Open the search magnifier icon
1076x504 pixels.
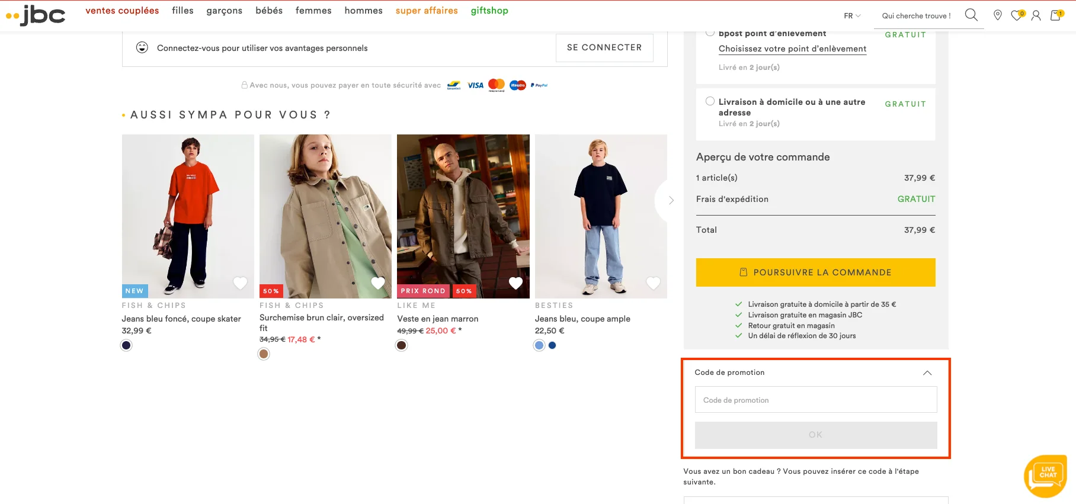[x=971, y=15]
